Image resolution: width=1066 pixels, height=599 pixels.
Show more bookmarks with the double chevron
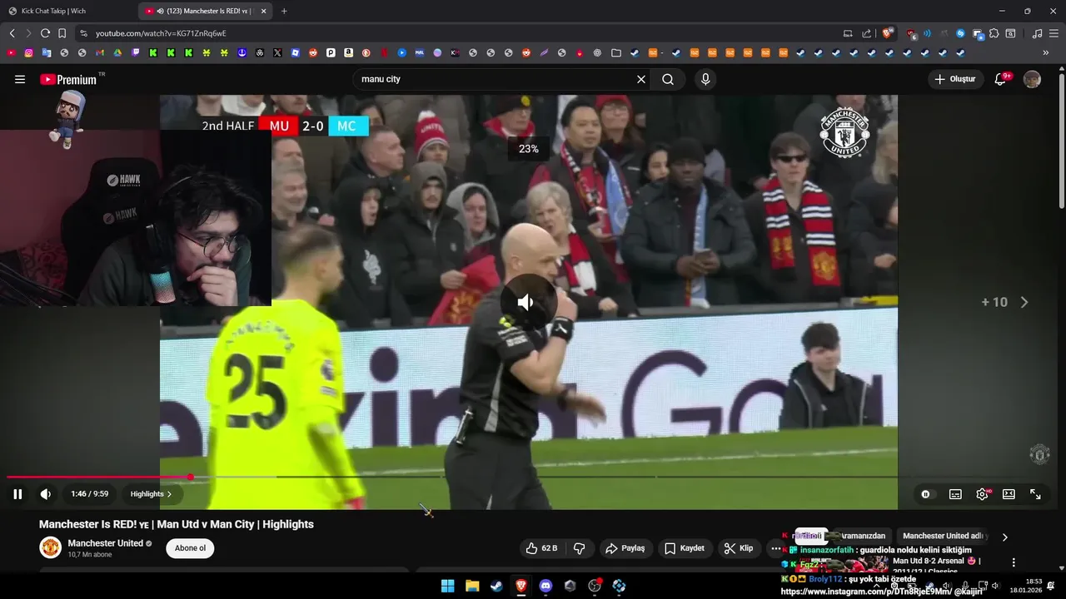click(x=1046, y=52)
